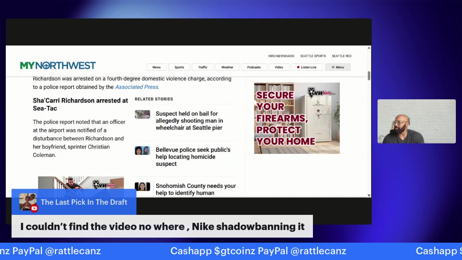Click thumbnail for Seattle pier shooting story
Image resolution: width=462 pixels, height=260 pixels.
point(142,114)
